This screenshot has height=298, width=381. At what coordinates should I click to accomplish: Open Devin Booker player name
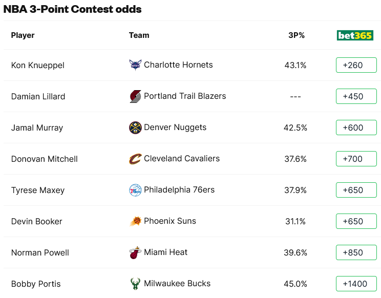[36, 221]
